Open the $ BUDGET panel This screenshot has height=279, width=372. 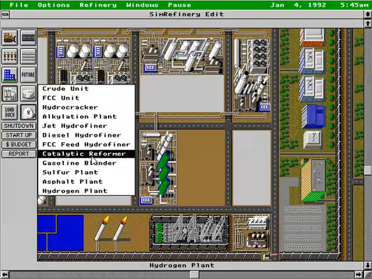pyautogui.click(x=19, y=145)
